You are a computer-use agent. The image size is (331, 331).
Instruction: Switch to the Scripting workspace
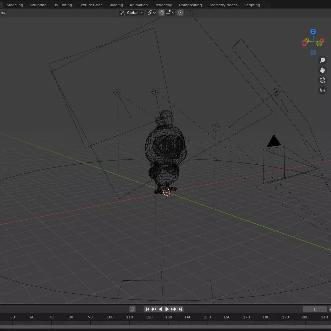click(252, 5)
